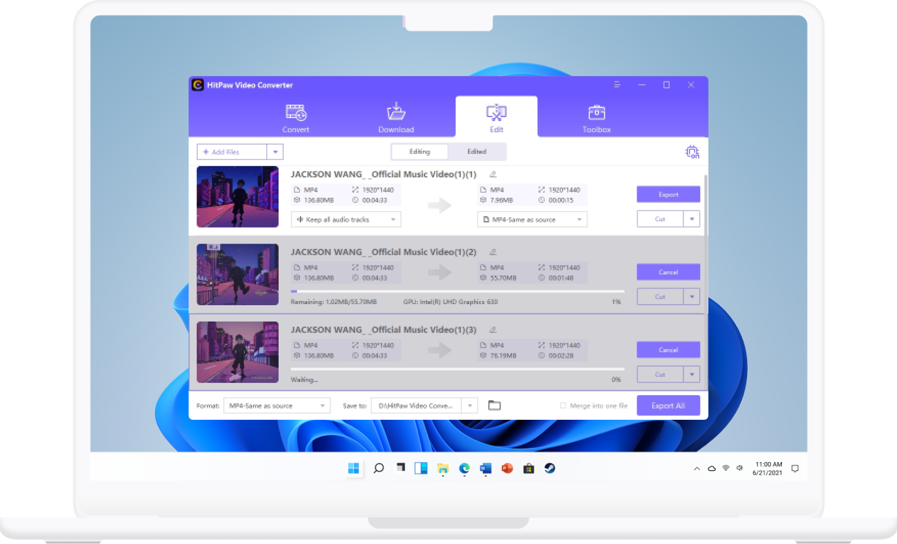Viewport: 897px width, 544px height.
Task: Expand Cut options arrow for video (1)(3)
Action: (x=692, y=374)
